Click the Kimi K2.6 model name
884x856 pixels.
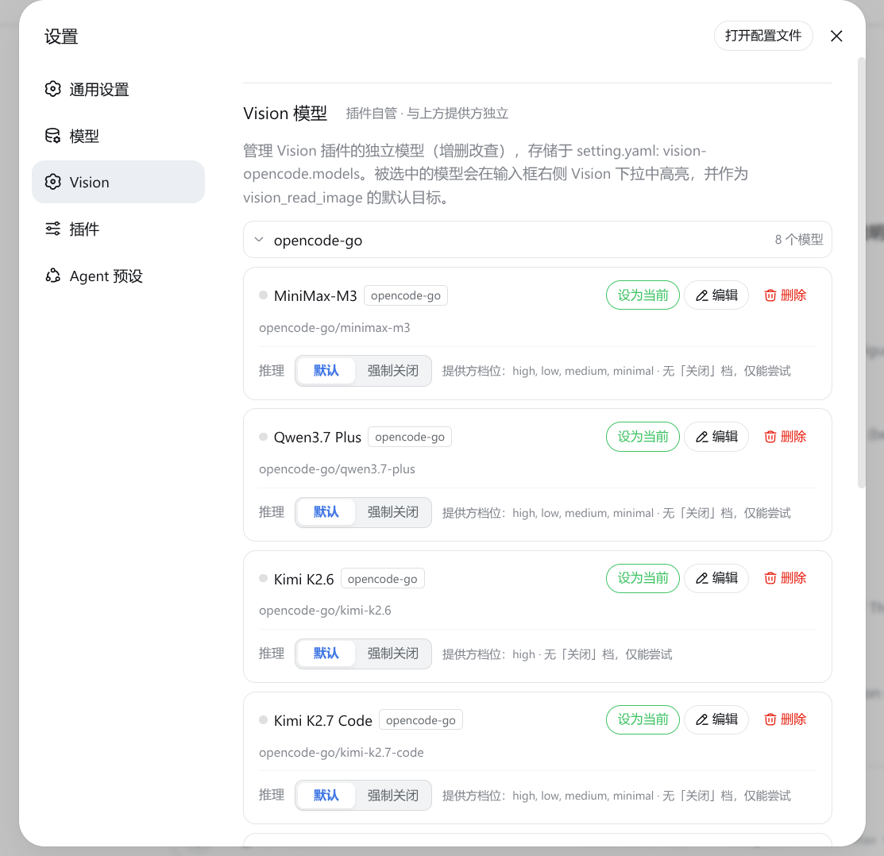303,580
